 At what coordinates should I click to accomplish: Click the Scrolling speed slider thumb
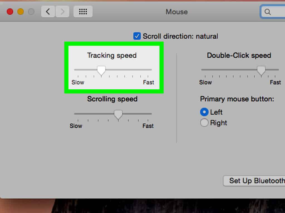[x=118, y=115]
